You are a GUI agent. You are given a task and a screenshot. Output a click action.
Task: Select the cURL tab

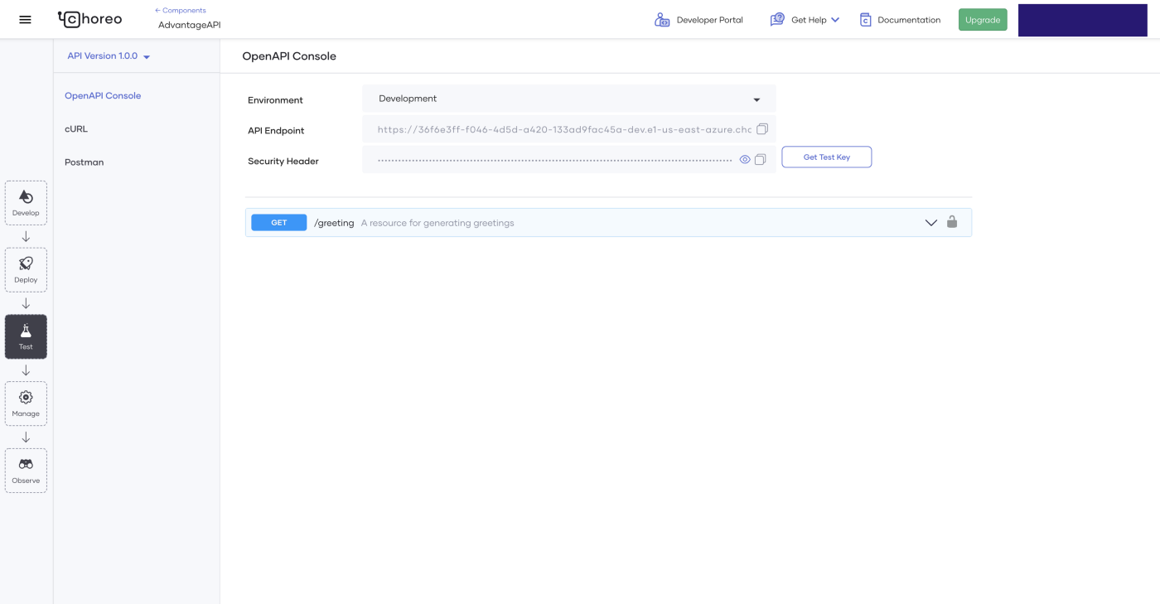76,129
